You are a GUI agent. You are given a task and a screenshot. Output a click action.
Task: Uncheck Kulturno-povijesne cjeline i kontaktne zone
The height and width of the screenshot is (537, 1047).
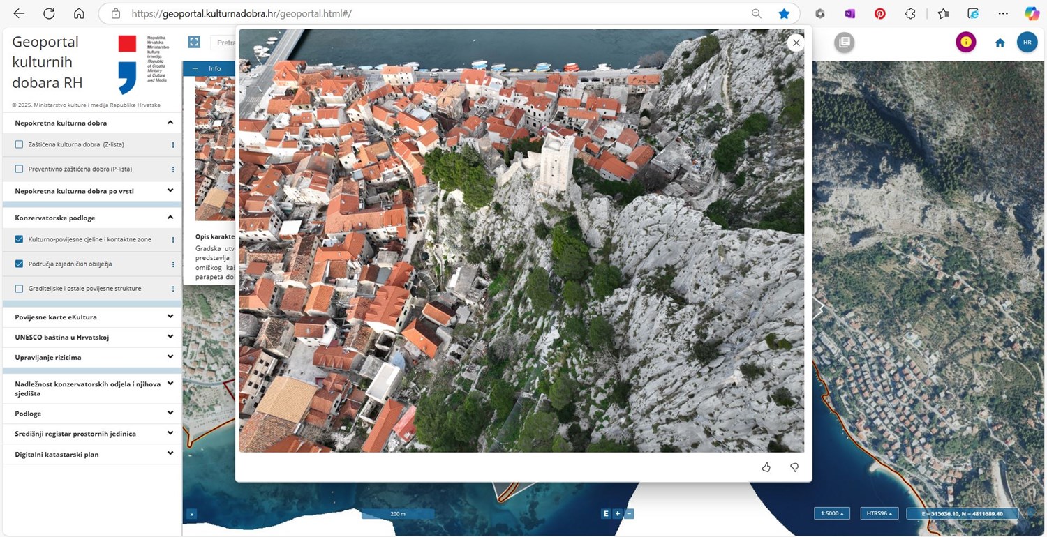click(20, 239)
